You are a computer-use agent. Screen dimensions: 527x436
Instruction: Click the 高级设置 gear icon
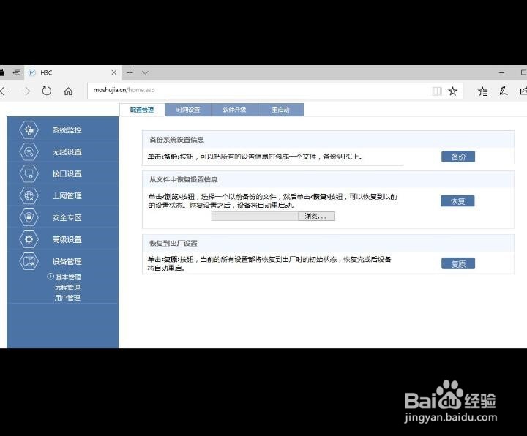coord(29,239)
